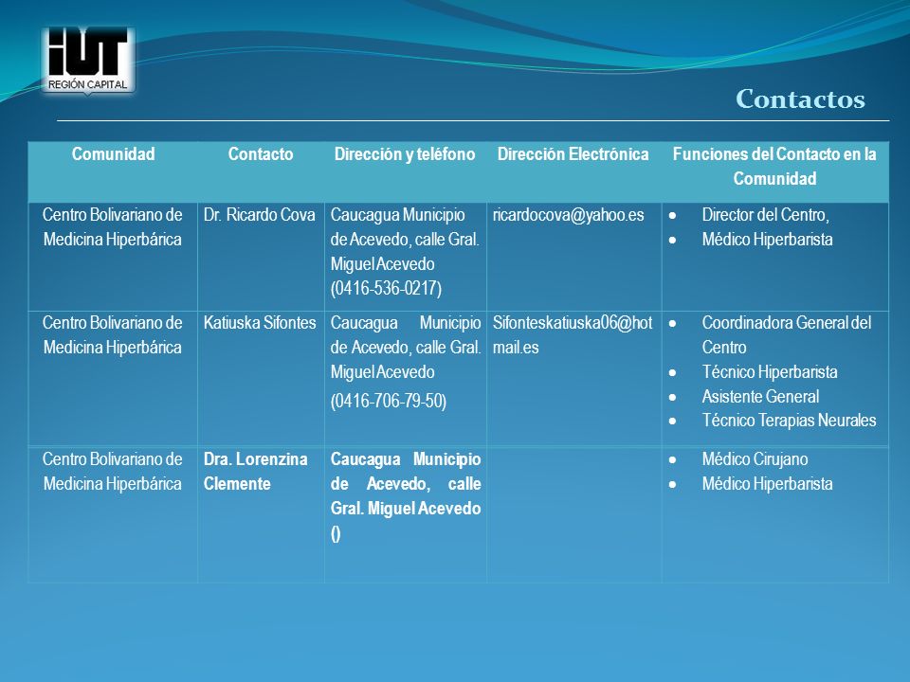910x682 pixels.
Task: Click phone number (0416-536-0217)
Action: click(386, 288)
